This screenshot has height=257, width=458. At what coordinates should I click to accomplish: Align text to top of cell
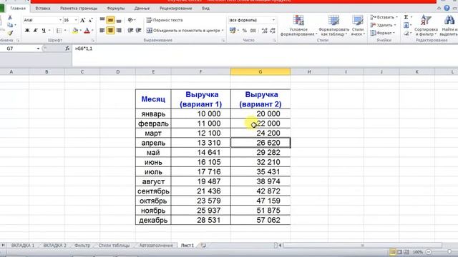point(102,20)
